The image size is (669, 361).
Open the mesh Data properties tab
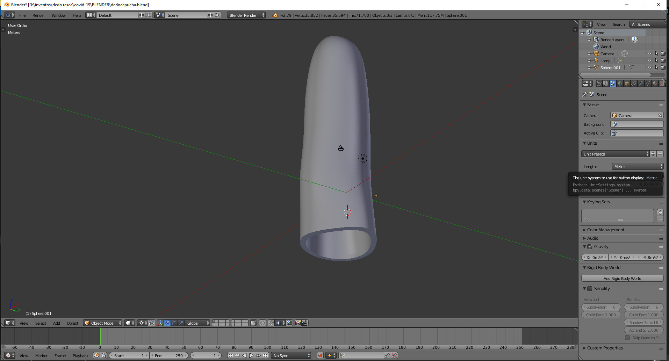click(x=648, y=84)
